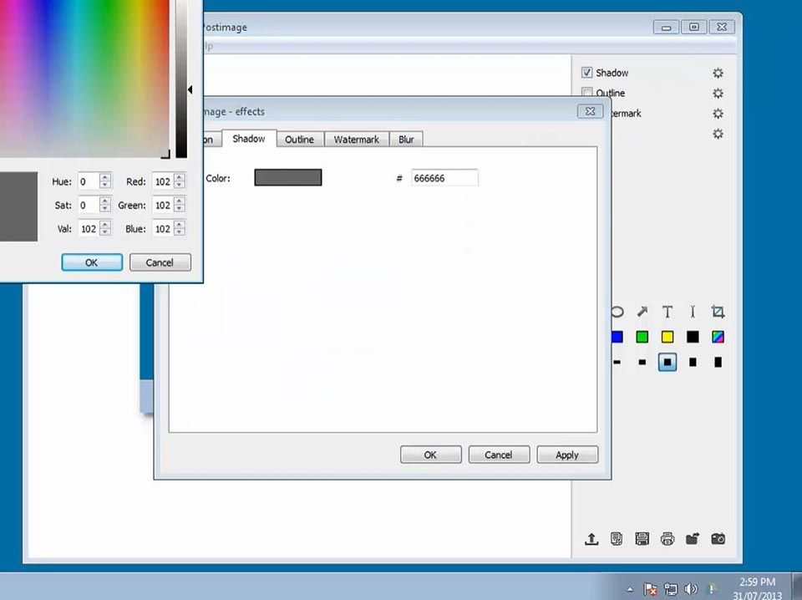The height and width of the screenshot is (600, 802).
Task: Click the hex color field showing 666666
Action: pyautogui.click(x=444, y=178)
